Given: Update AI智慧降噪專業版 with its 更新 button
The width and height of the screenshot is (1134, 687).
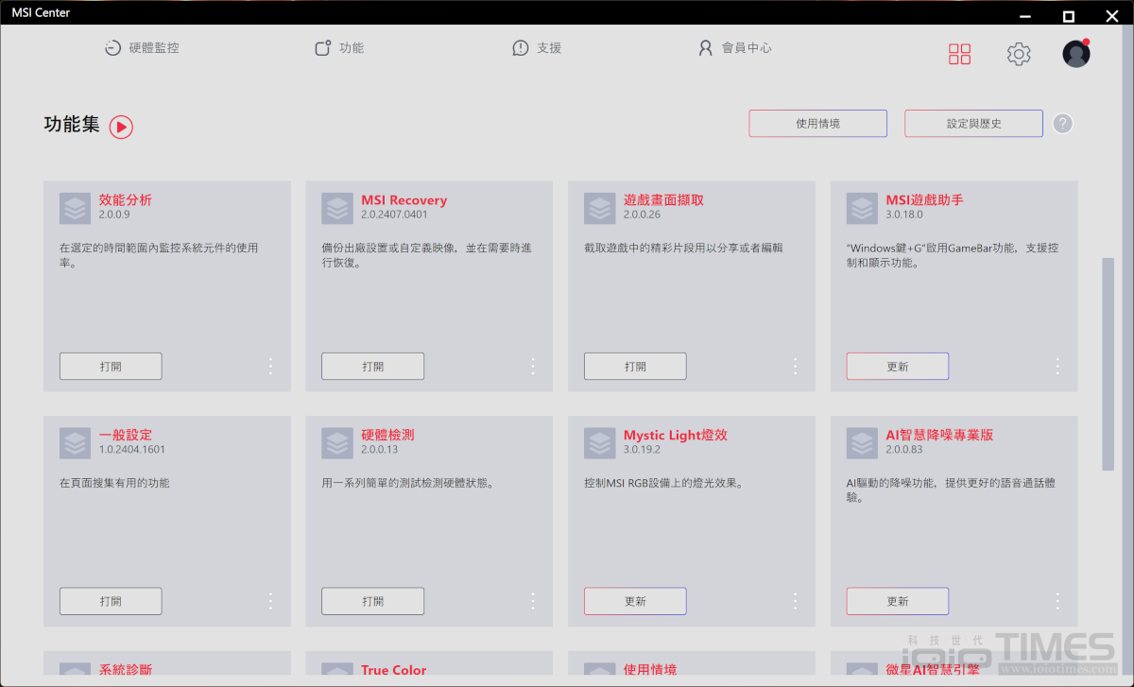Looking at the screenshot, I should pos(898,601).
